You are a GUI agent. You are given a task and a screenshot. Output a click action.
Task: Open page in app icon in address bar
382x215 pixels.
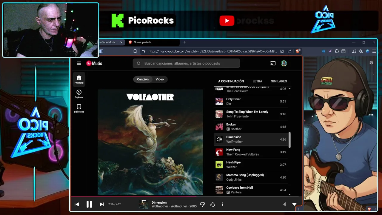click(282, 51)
